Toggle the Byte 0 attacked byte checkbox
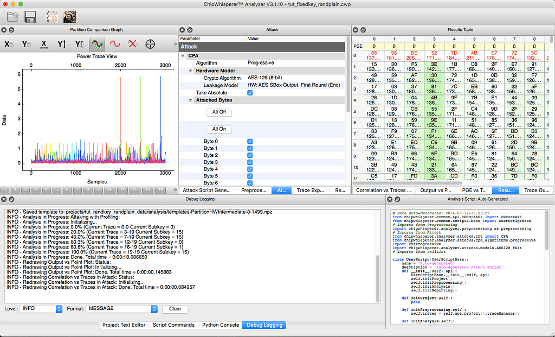This screenshot has height=337, width=555. [x=250, y=140]
